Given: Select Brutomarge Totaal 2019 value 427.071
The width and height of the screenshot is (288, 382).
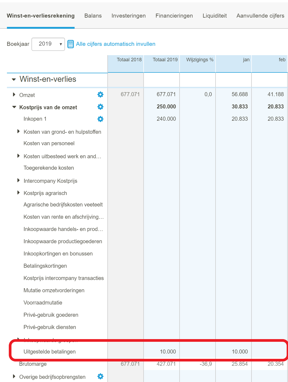Looking at the screenshot, I should (166, 364).
